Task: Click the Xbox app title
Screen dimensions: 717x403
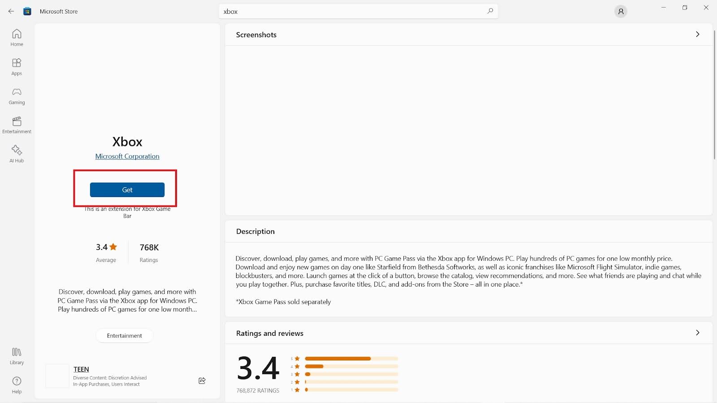Action: pos(127,141)
